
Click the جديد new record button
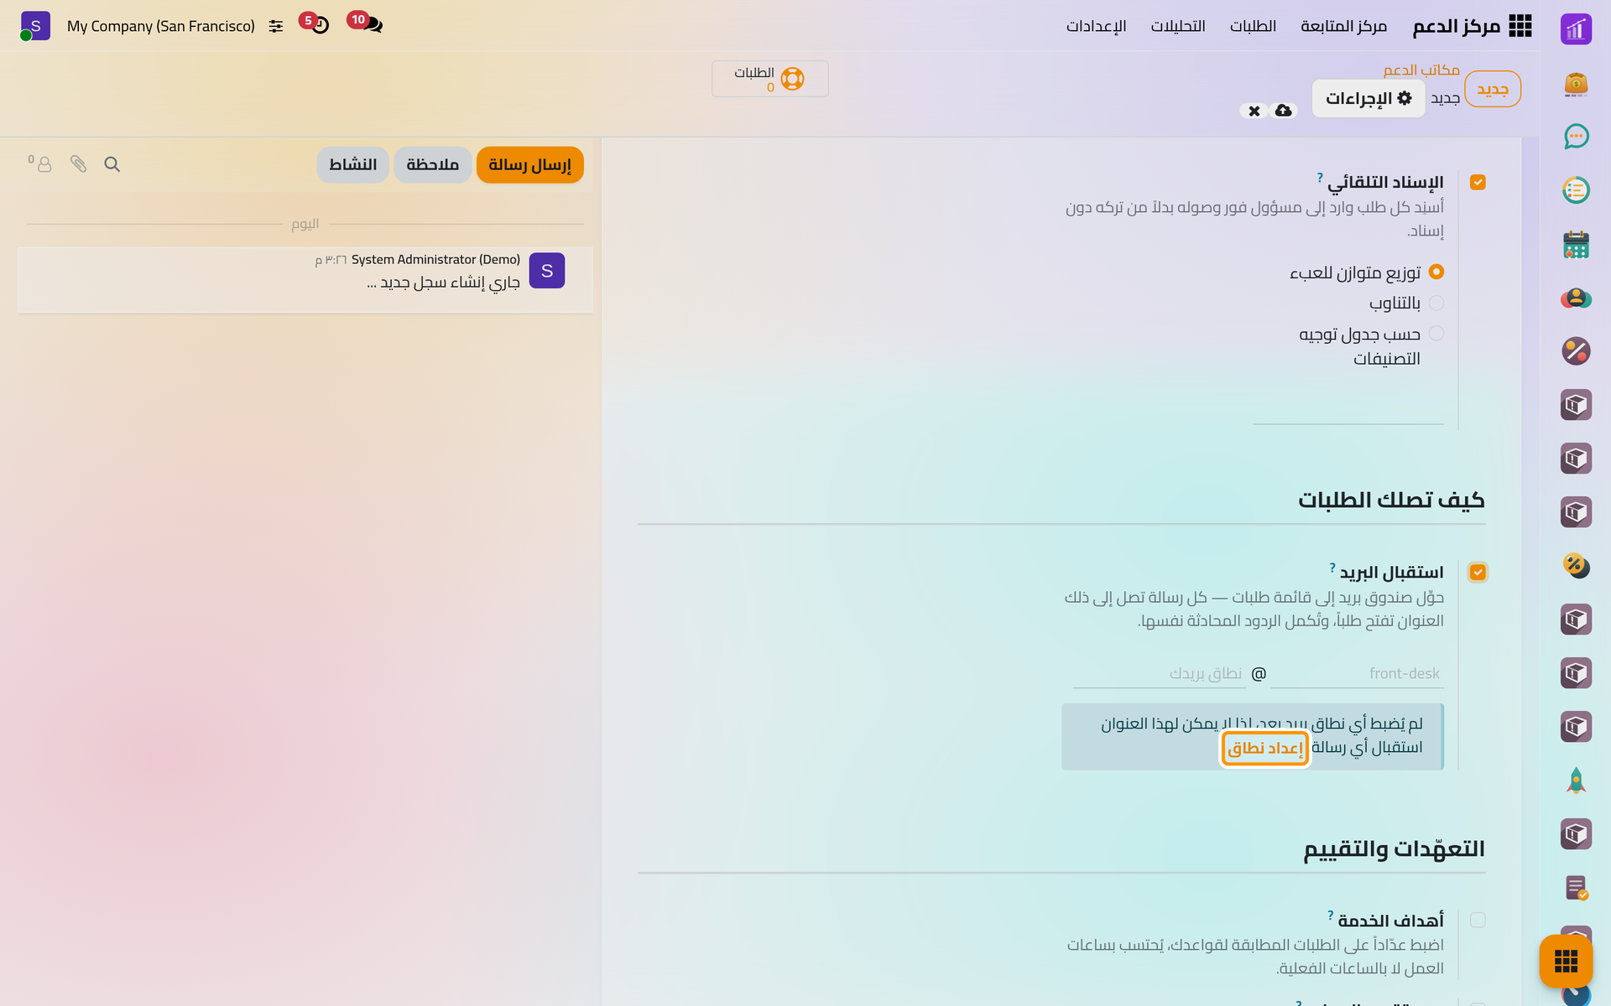(1492, 89)
